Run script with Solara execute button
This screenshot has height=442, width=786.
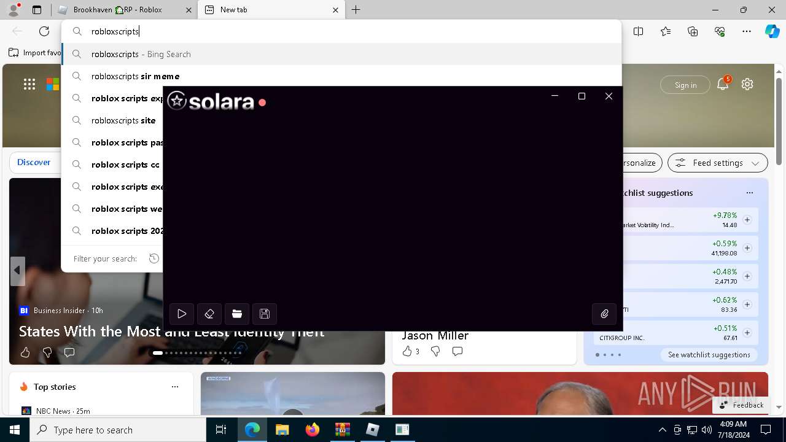[x=182, y=314]
